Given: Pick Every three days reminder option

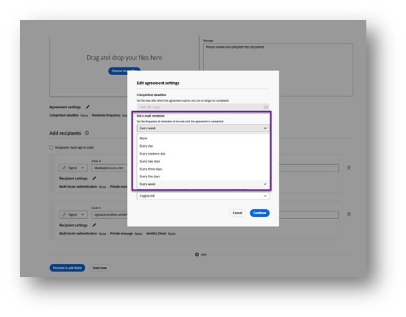Looking at the screenshot, I should pos(151,169).
